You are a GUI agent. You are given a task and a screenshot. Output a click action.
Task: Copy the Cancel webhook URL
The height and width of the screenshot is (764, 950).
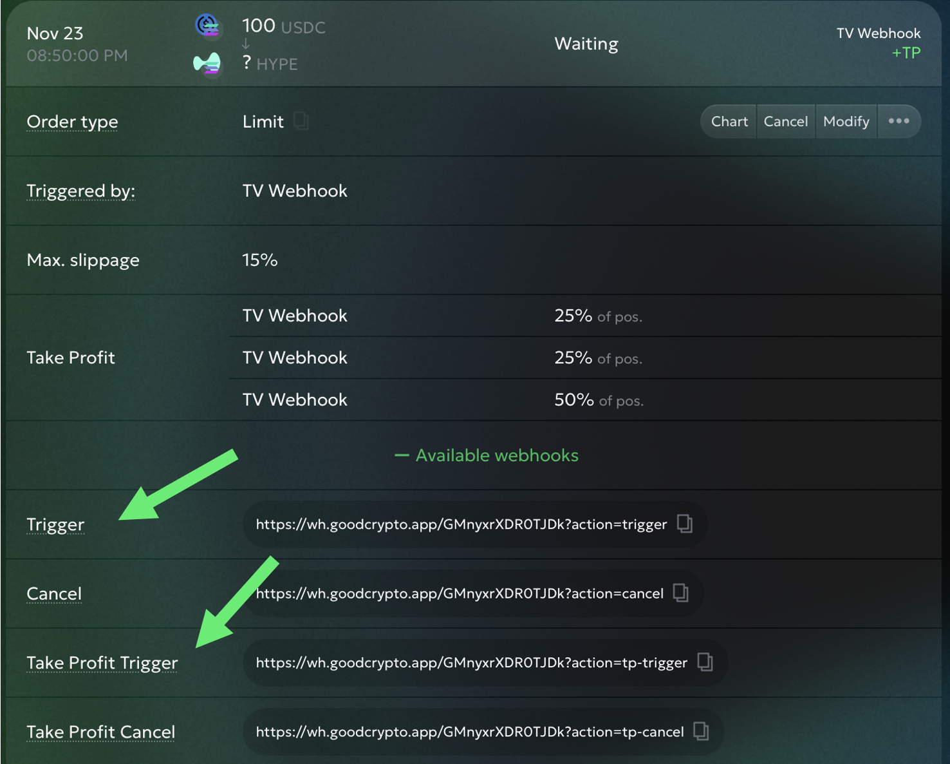[x=680, y=593]
